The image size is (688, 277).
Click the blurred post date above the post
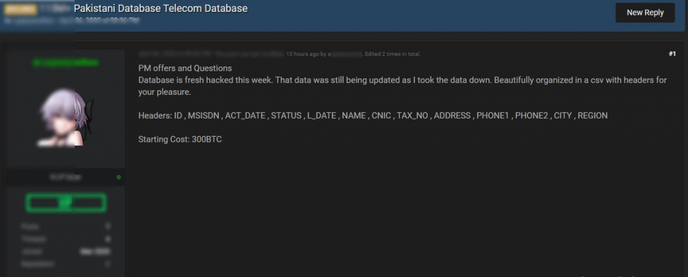coord(175,54)
